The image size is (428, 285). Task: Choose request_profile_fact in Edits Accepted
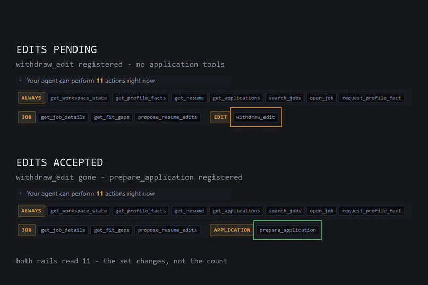372,211
